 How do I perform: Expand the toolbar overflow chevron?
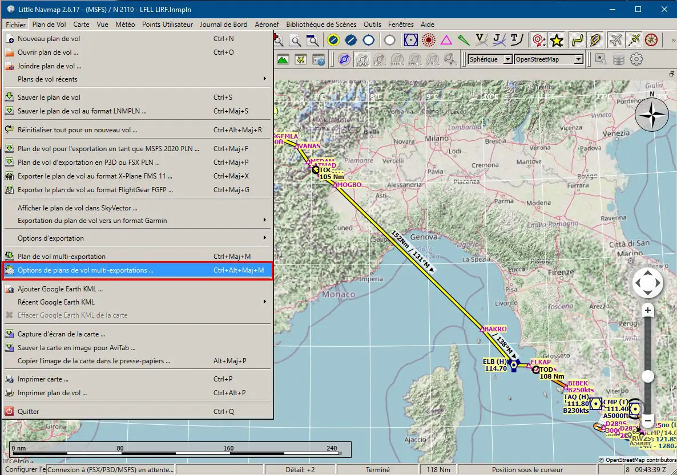[x=672, y=40]
